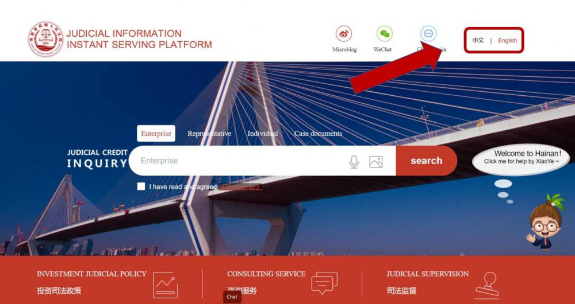Click the court emblem logo

coord(46,39)
